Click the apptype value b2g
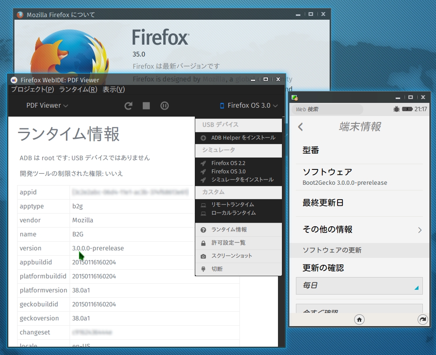This screenshot has width=436, height=355. [77, 206]
